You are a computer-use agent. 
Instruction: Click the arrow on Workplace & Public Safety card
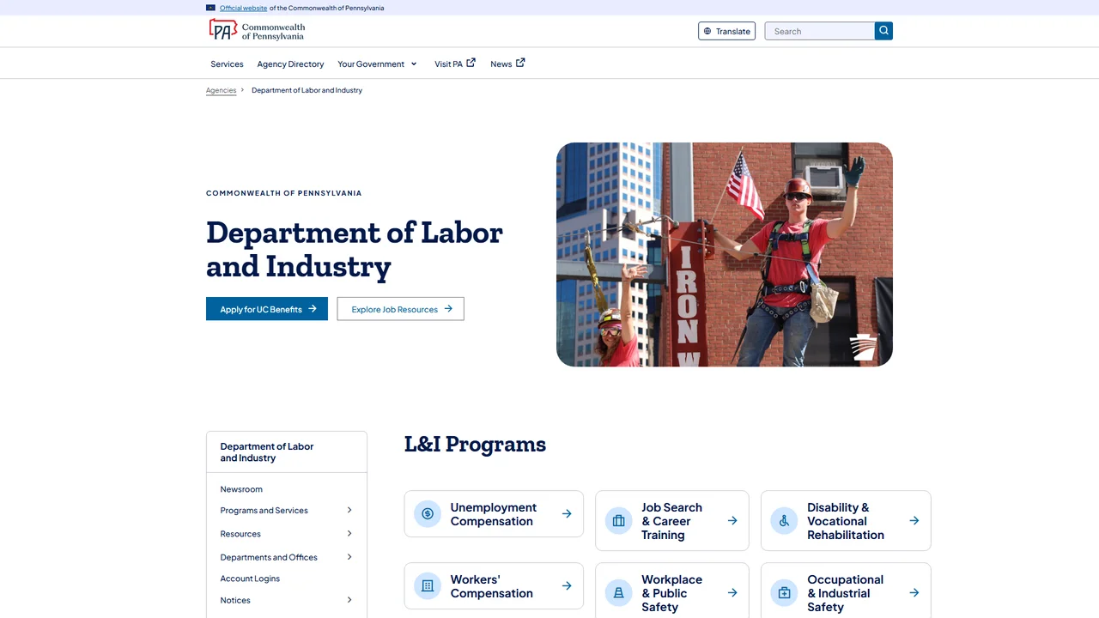point(732,593)
